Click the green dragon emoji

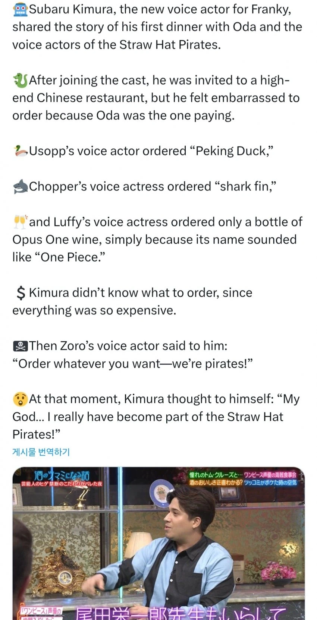coord(20,80)
